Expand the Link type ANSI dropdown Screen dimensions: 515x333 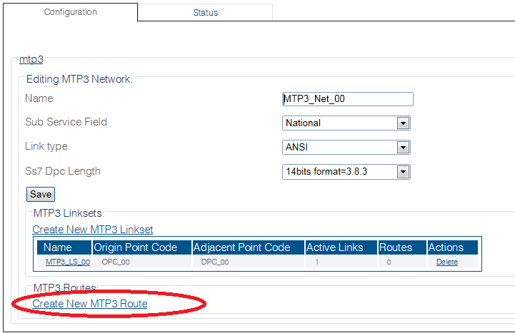pos(346,148)
